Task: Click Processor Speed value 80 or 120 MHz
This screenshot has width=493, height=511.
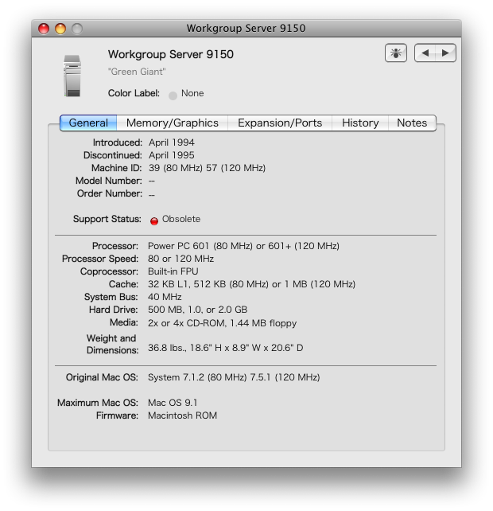Action: (x=181, y=259)
